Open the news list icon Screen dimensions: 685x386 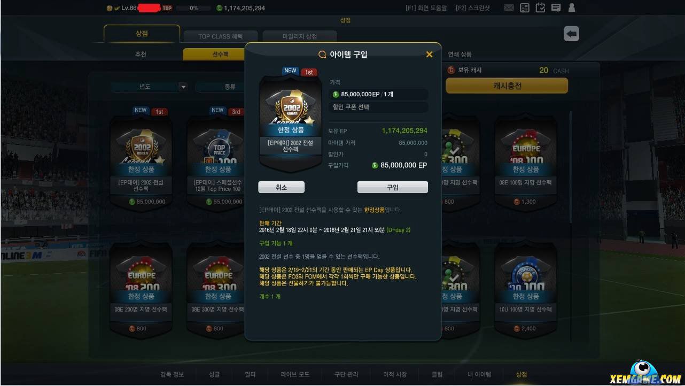(525, 8)
